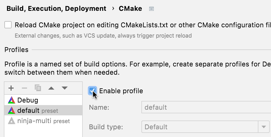Open the Build type dropdown arrow
The image size is (271, 137).
pos(264,127)
